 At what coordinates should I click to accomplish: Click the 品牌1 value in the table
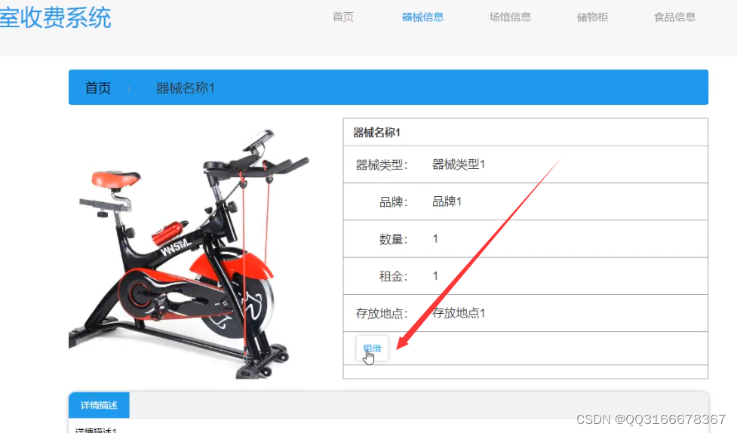coord(447,201)
